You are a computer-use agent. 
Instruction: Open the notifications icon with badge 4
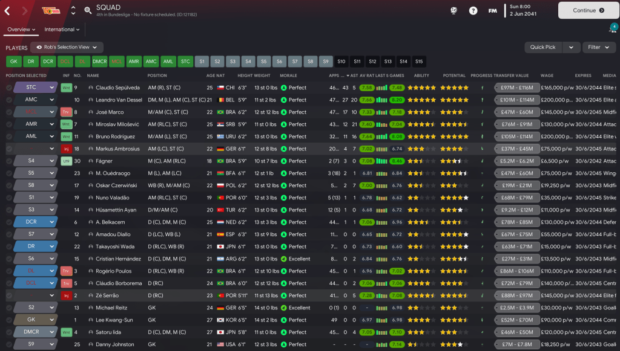click(612, 29)
